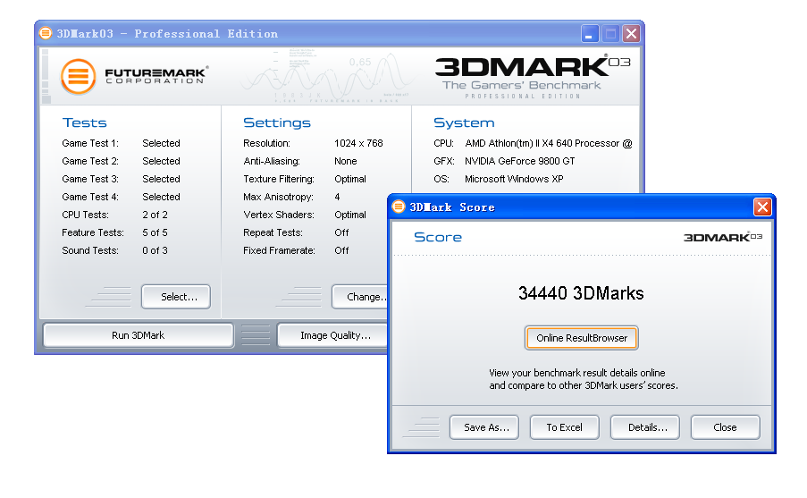
Task: Export results with To Excel button
Action: tap(564, 427)
